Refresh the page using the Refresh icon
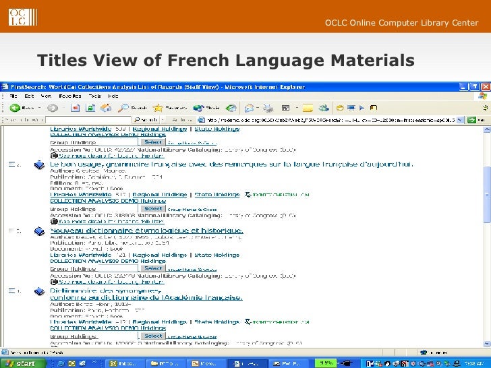 coord(90,108)
